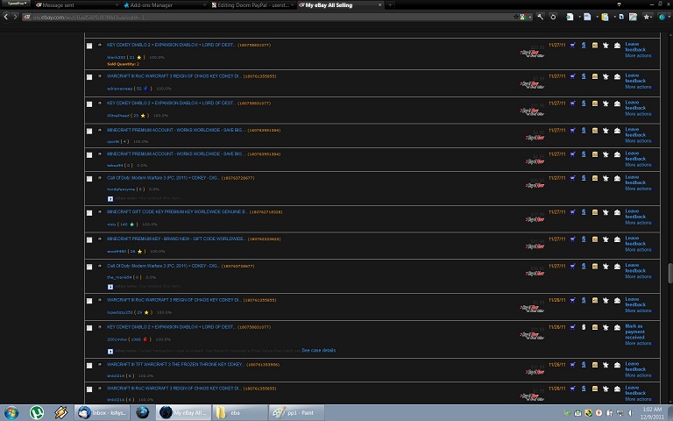
Task: Open More actions for cpor86 Minecraft row
Action: pos(638,141)
